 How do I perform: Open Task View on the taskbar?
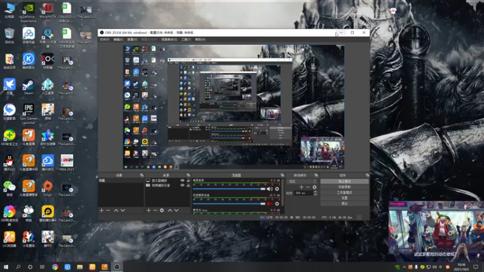42,267
